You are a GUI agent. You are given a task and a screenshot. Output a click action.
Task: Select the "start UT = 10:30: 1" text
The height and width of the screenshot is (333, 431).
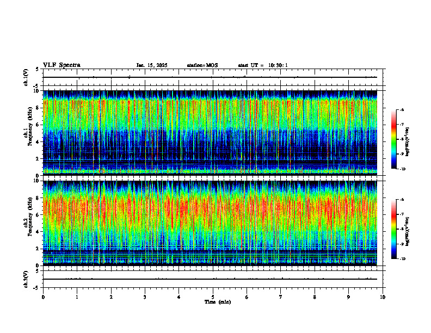263,65
